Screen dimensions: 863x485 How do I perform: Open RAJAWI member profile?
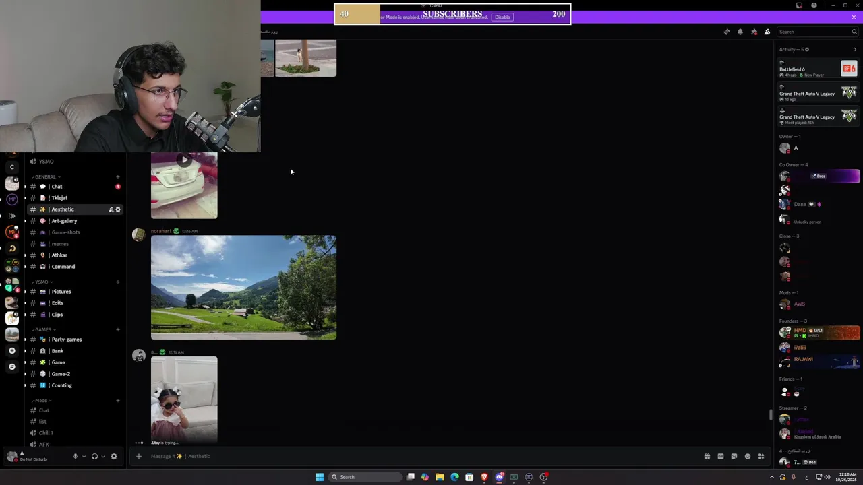(x=819, y=362)
